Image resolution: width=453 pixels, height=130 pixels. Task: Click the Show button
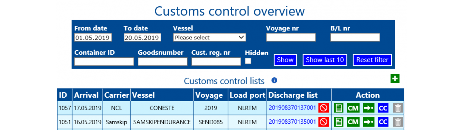285,60
